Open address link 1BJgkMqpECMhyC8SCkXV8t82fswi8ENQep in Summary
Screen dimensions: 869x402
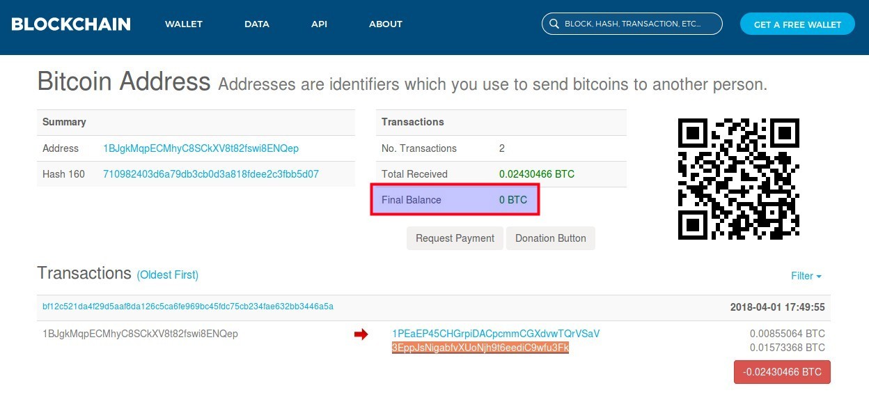pyautogui.click(x=201, y=148)
